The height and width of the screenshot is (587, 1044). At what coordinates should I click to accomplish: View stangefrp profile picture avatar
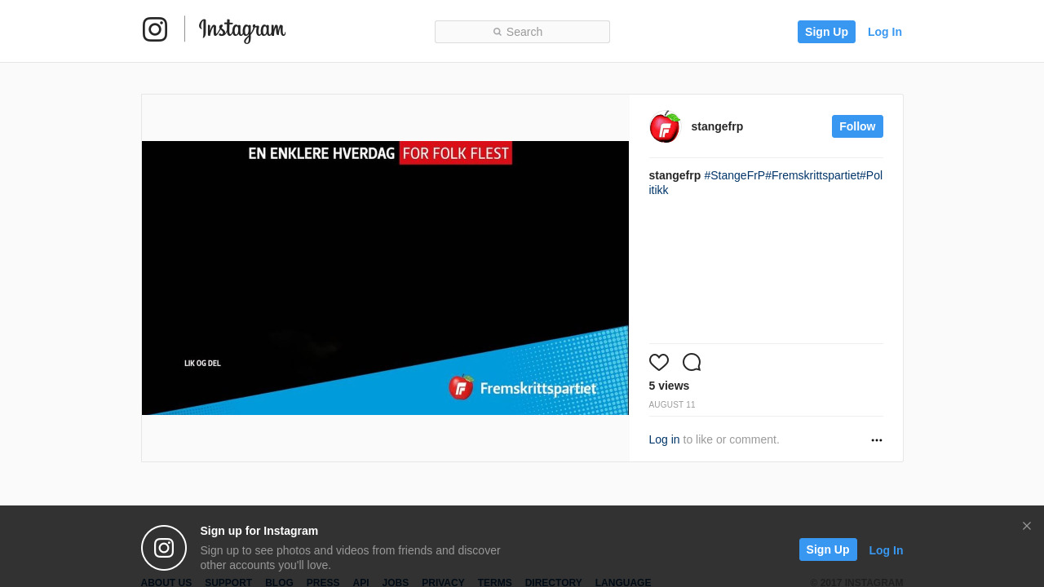(x=665, y=126)
